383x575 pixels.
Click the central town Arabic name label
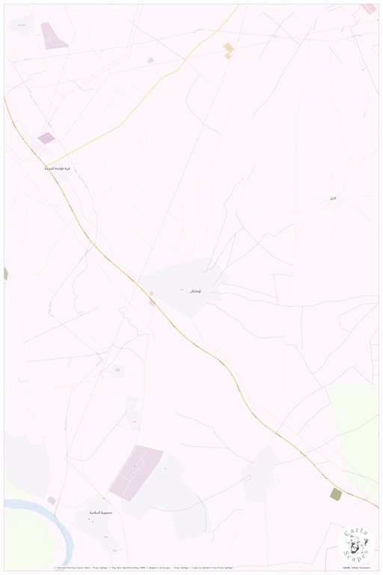pos(195,291)
